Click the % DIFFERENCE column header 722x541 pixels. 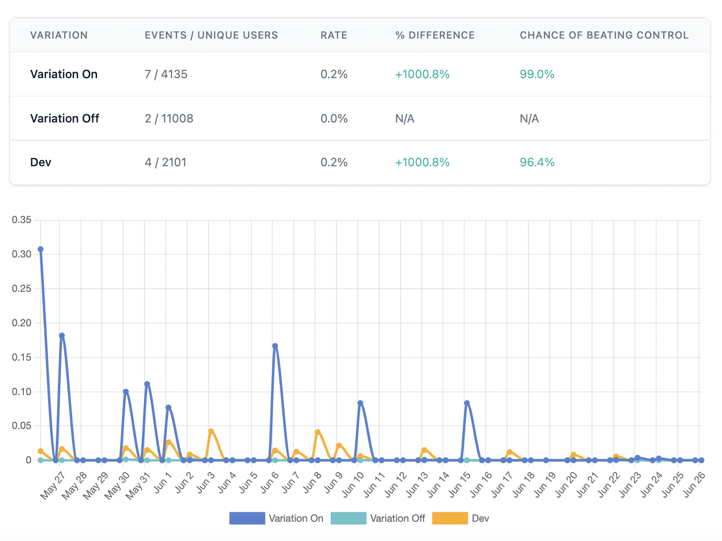435,35
